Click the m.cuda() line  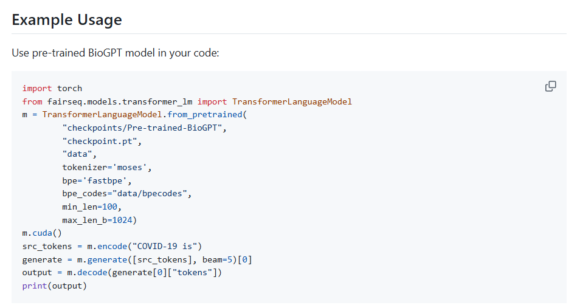tap(43, 233)
